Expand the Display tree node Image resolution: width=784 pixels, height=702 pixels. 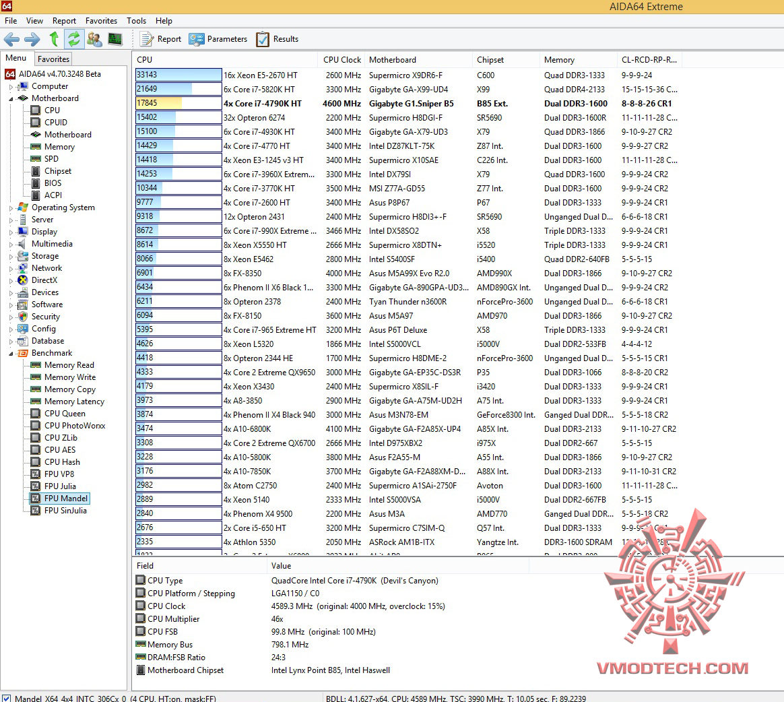[x=11, y=232]
